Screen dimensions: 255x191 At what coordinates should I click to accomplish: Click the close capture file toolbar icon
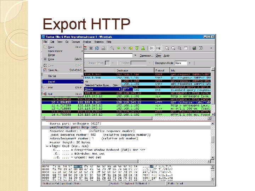point(91,48)
